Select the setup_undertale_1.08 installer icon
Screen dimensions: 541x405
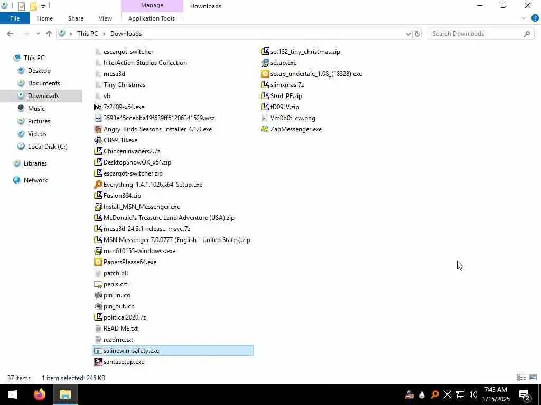pyautogui.click(x=265, y=74)
